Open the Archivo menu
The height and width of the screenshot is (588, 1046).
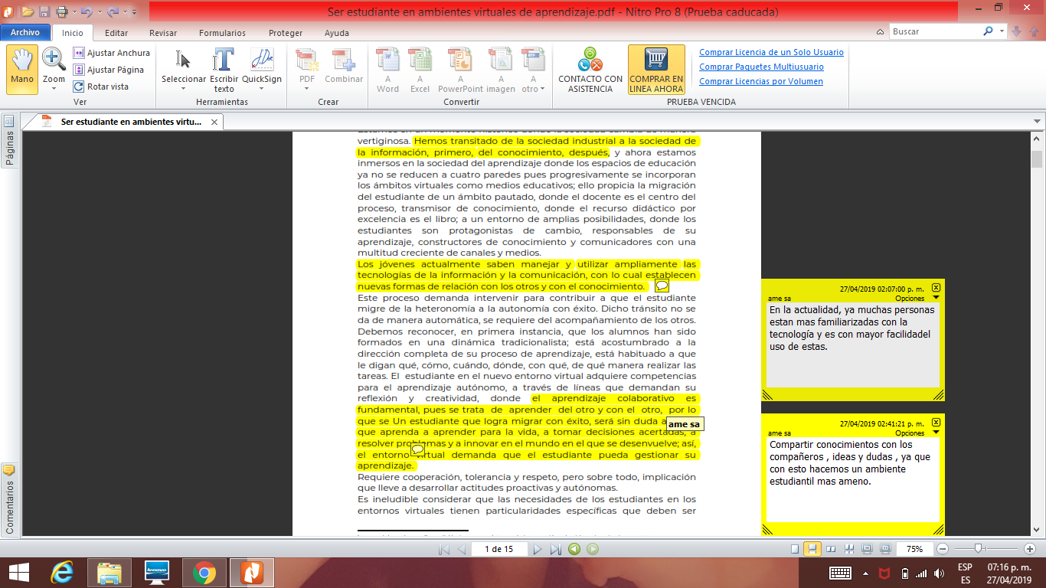pos(25,33)
